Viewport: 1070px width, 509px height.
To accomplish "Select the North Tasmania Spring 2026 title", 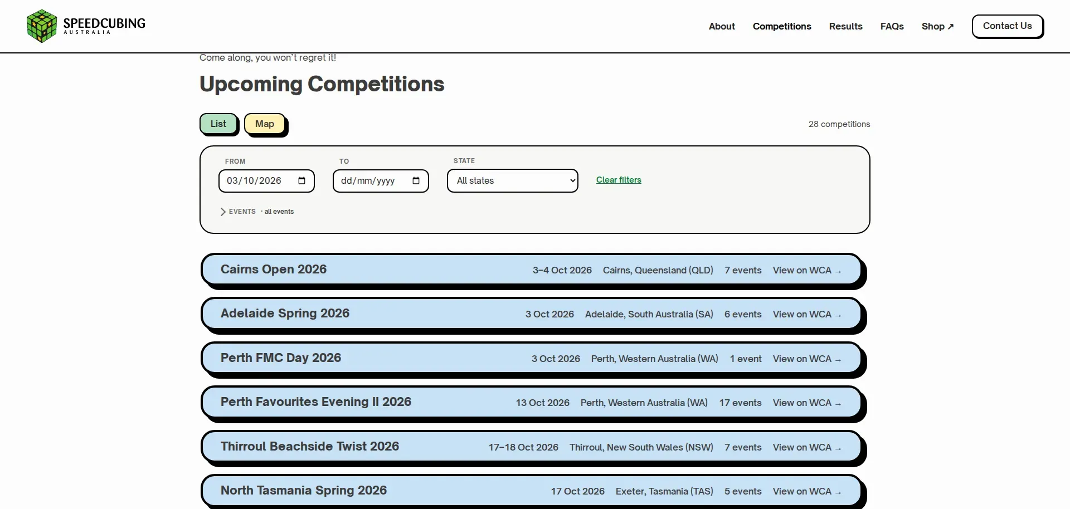I will coord(304,491).
